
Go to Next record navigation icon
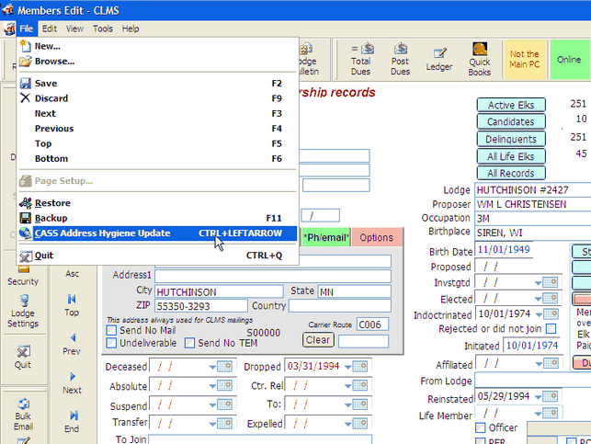pos(72,382)
